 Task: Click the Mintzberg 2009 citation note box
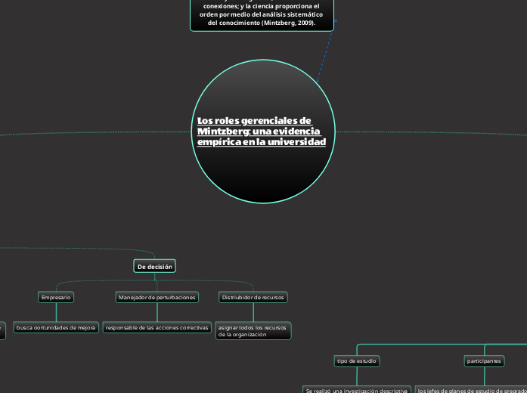point(261,15)
